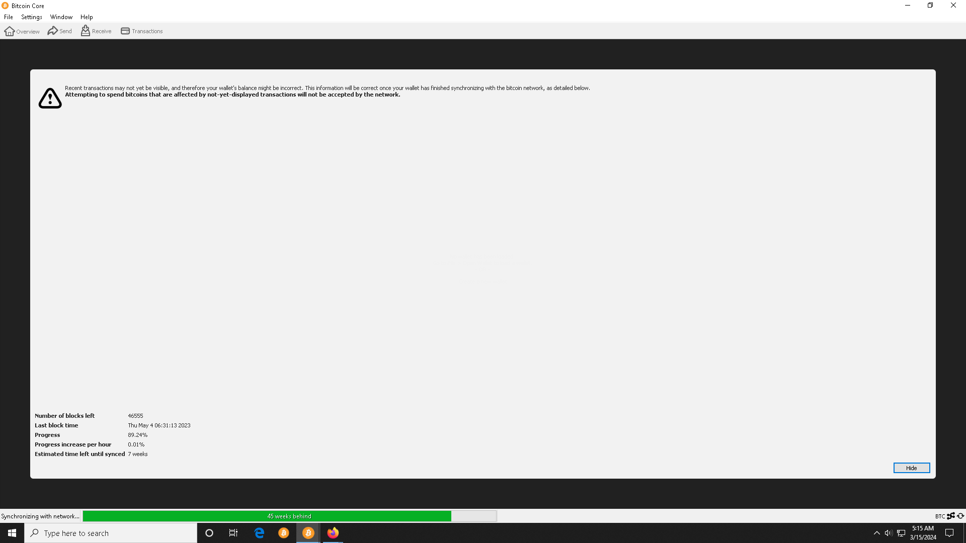
Task: Click the 'Synchronizing with network...' status text
Action: click(40, 516)
